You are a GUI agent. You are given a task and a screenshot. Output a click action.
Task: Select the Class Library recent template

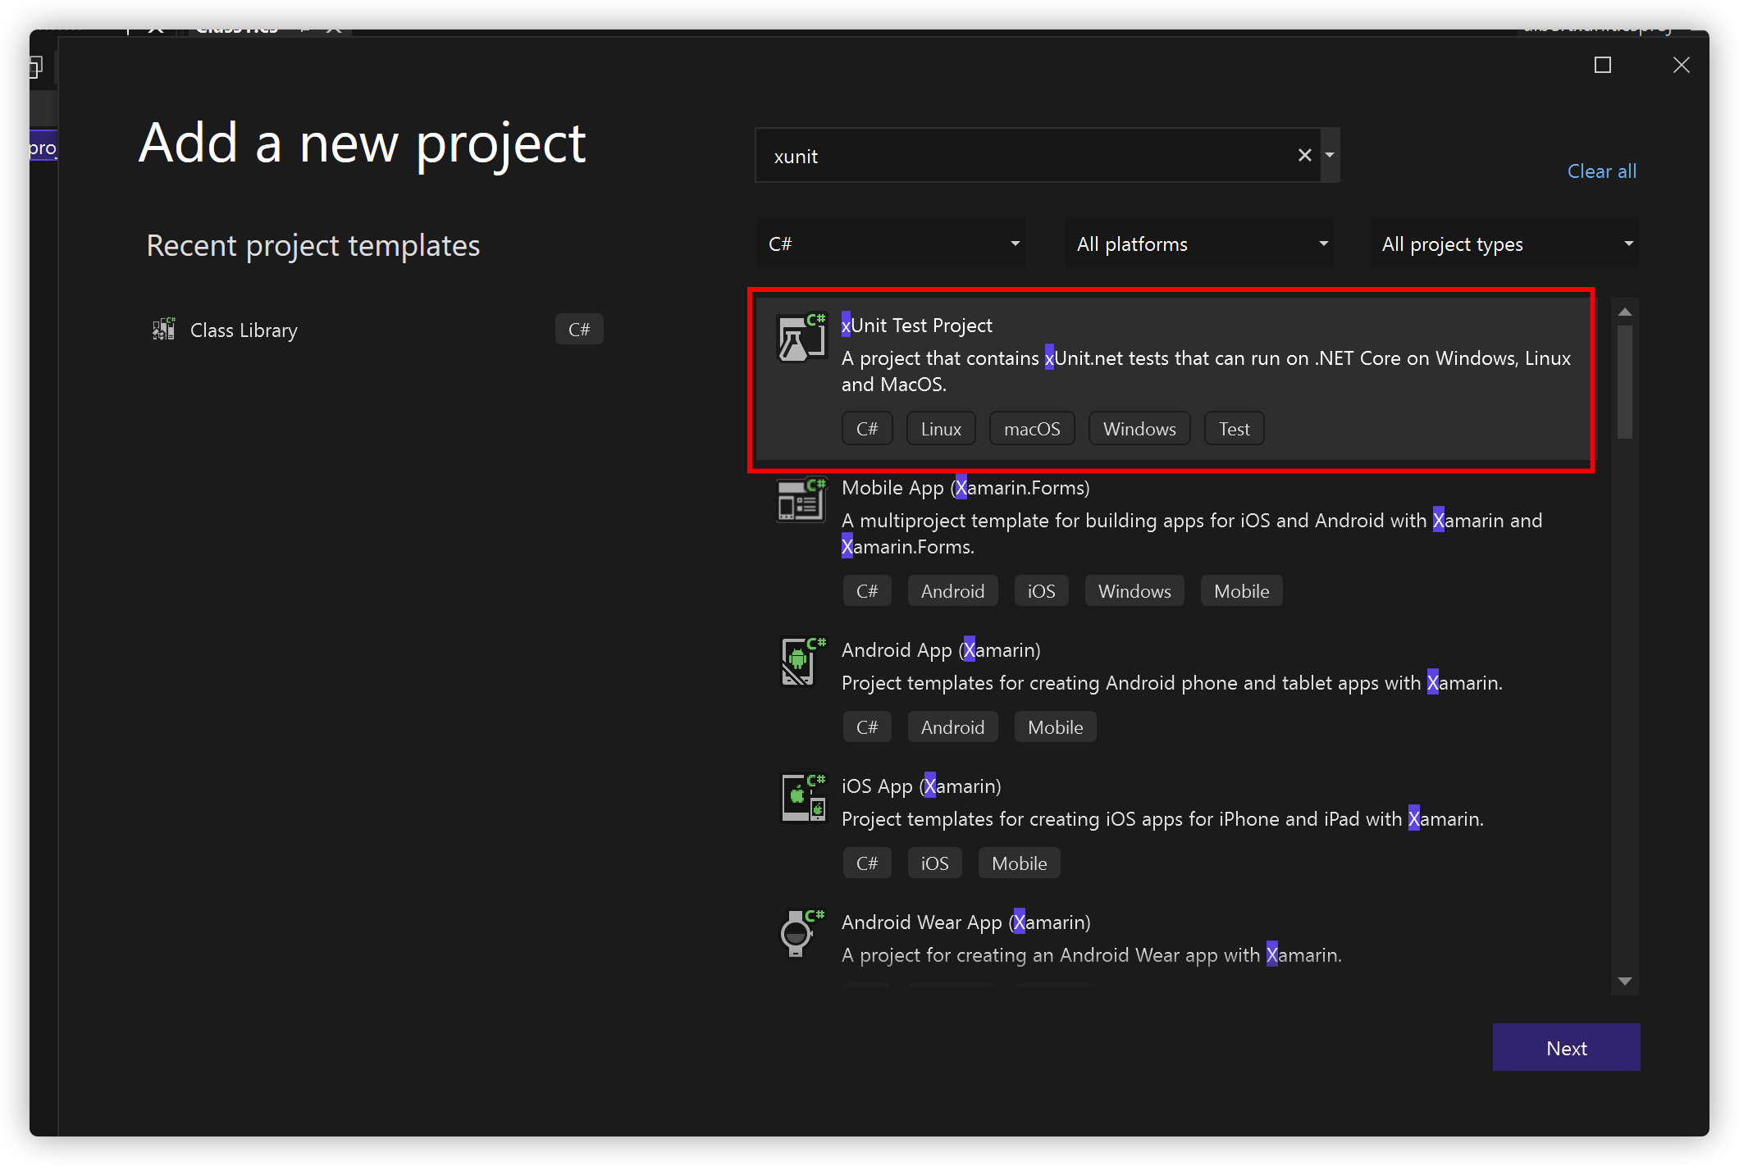click(x=377, y=330)
